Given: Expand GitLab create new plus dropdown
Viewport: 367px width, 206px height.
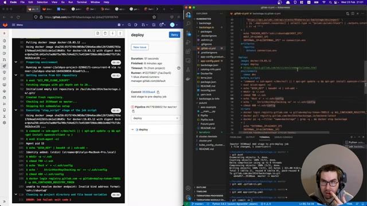Looking at the screenshot, I should [x=120, y=25].
